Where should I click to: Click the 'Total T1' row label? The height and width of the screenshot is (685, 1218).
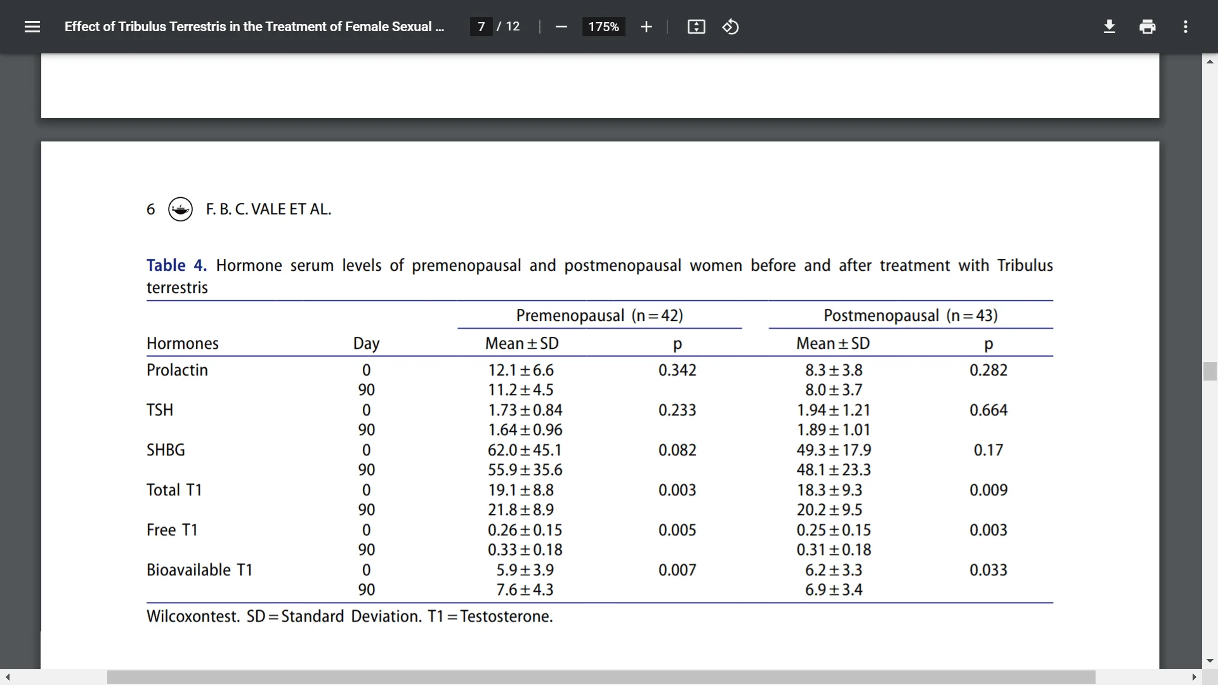[174, 490]
